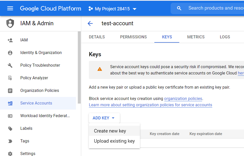Click the IAM & Admin shield icon
Viewport: 244px width, 156px height.
coord(10,23)
